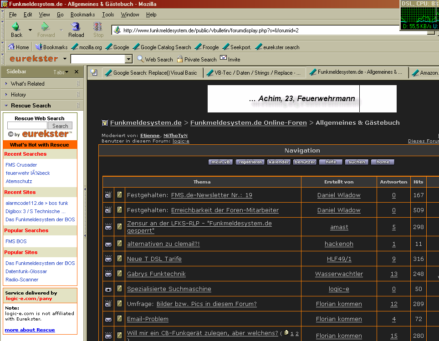Viewport: 439px width, 341px height.
Task: Expand the History sidebar panel
Action: 6,95
